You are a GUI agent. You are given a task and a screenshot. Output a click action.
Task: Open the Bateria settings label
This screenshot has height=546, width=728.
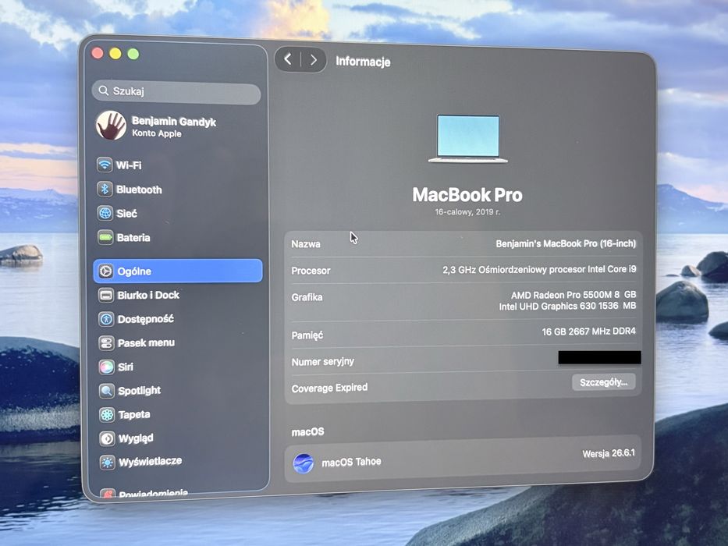pyautogui.click(x=133, y=238)
